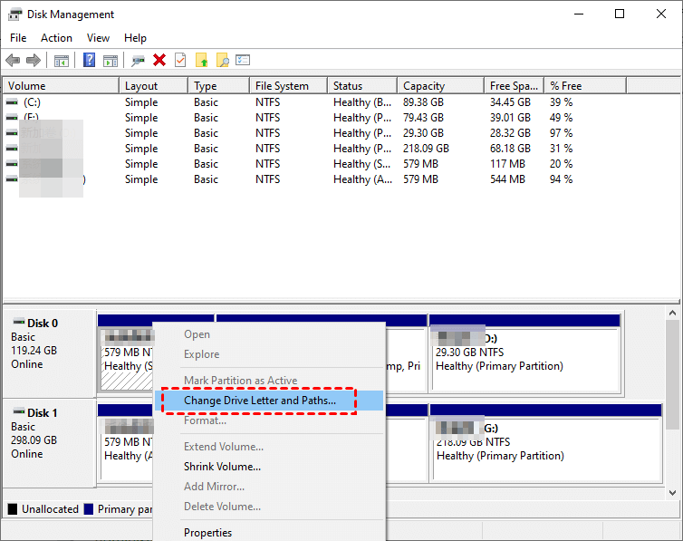This screenshot has height=541, width=683.
Task: Click the Back arrow toolbar icon
Action: (13, 61)
